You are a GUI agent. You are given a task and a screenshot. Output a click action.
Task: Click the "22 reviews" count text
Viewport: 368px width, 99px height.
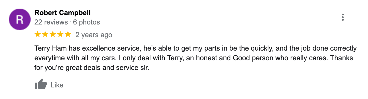pyautogui.click(x=51, y=22)
